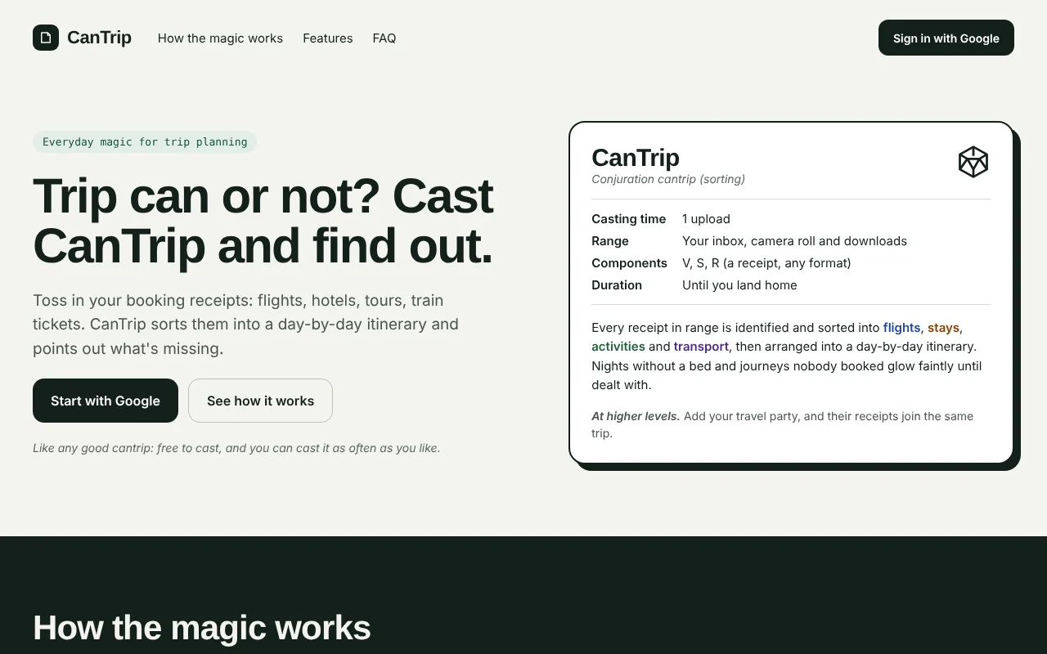Click the brown stays keyword

tap(943, 328)
